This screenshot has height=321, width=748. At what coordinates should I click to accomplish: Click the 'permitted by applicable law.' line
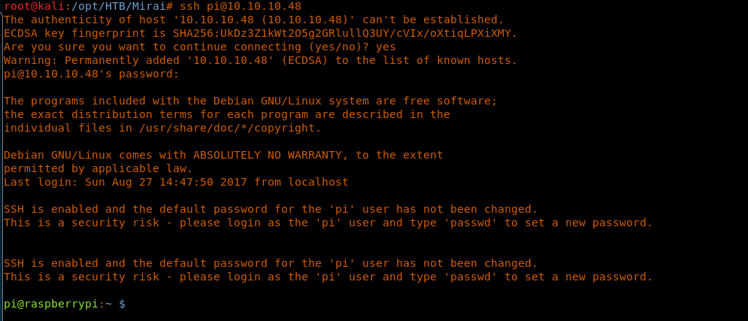tap(98, 168)
